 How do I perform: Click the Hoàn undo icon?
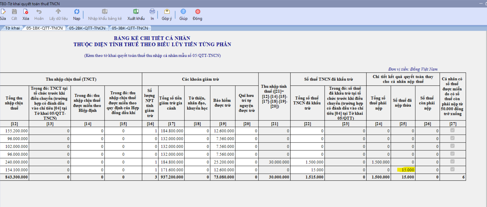pos(39,12)
